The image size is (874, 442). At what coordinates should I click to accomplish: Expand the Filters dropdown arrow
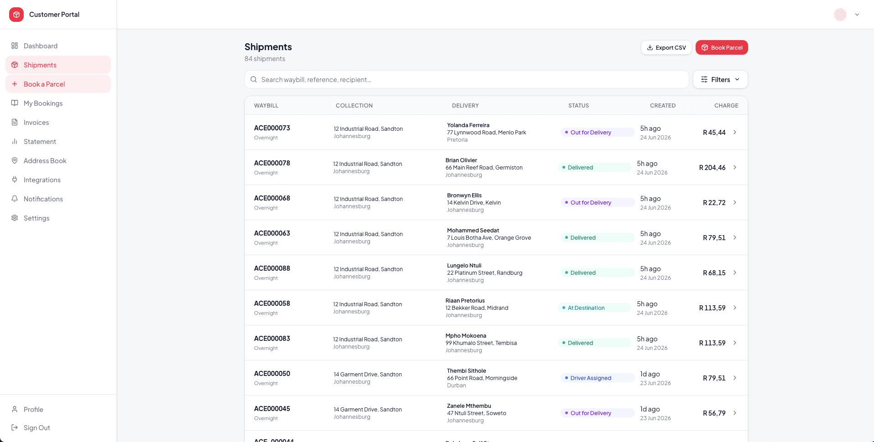coord(737,79)
